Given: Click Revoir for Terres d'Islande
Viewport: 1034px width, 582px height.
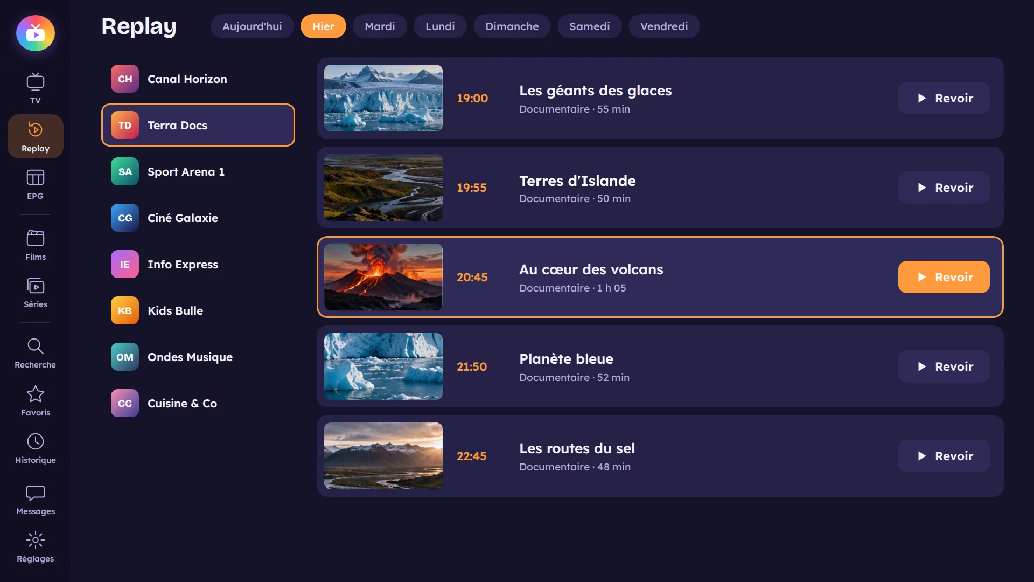Looking at the screenshot, I should point(944,188).
